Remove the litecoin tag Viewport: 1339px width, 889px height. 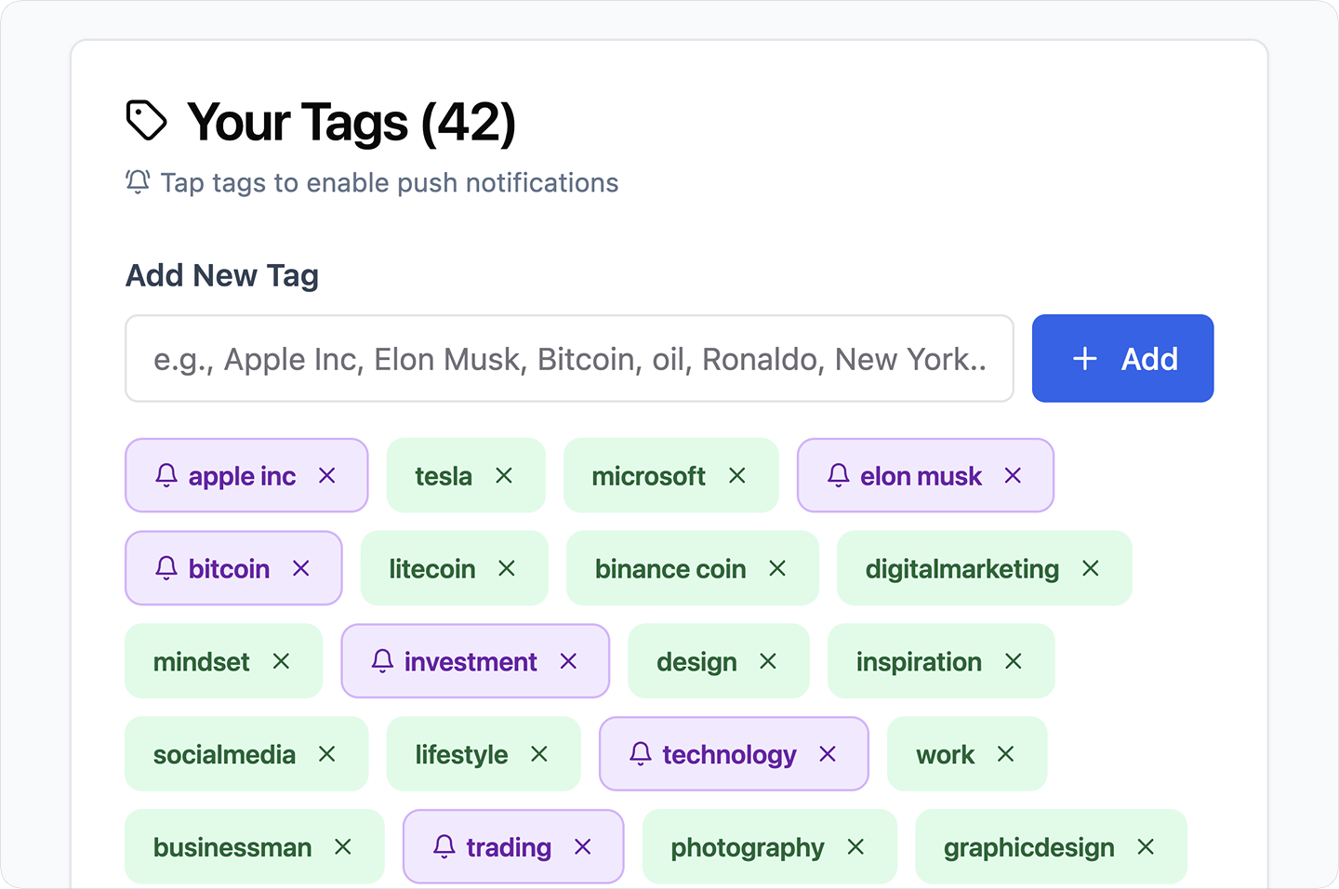pos(507,568)
